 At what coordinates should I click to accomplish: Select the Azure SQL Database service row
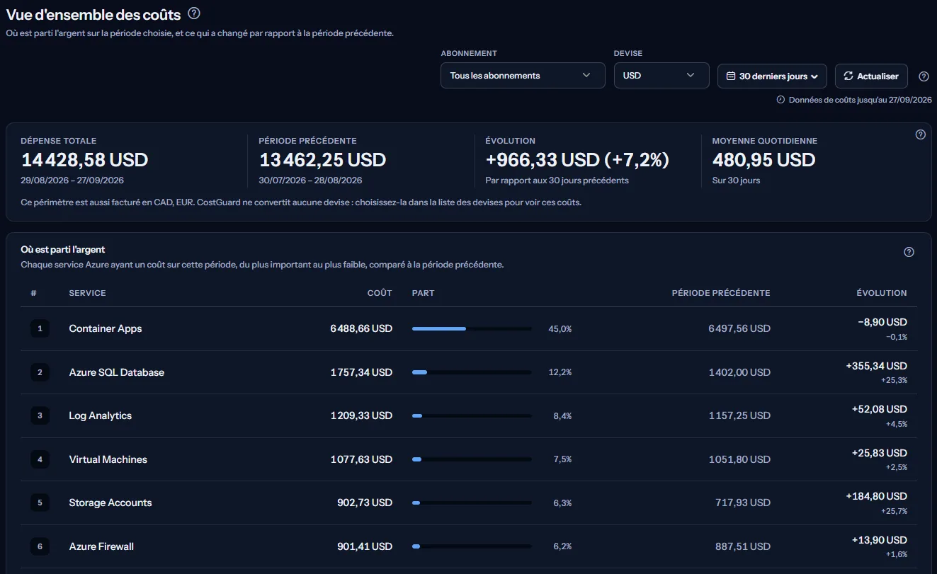click(x=469, y=372)
